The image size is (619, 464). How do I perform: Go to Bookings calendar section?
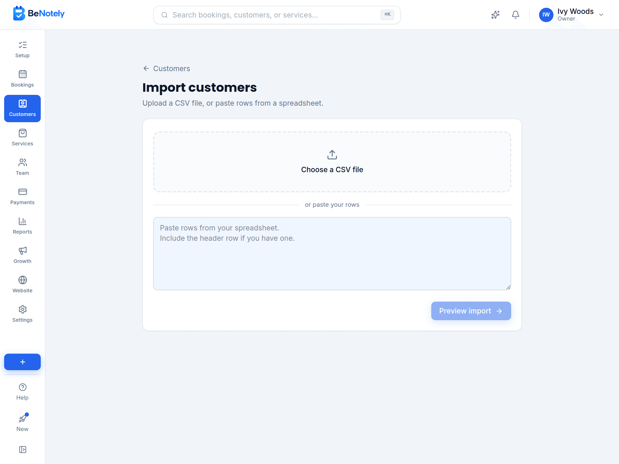(x=22, y=79)
